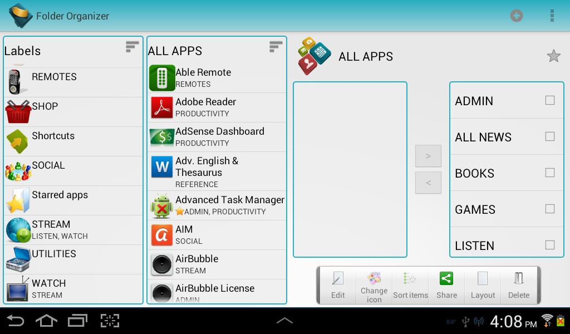Open the overflow menu (three dots)
The image size is (570, 334).
point(552,16)
